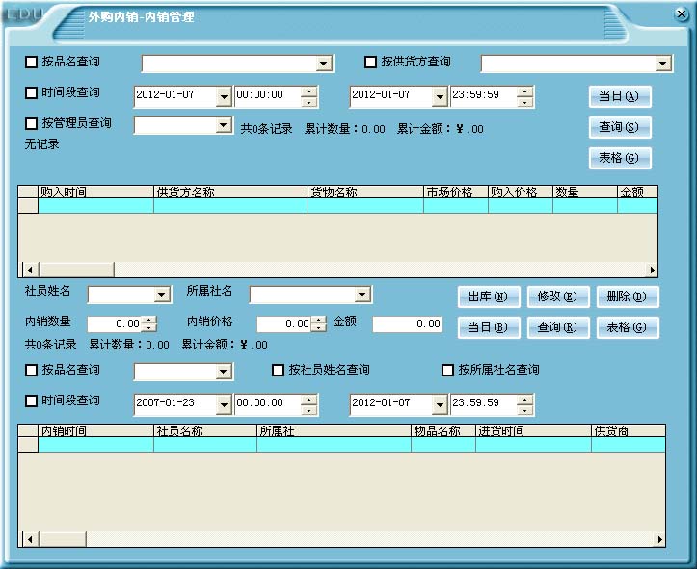Click the 内销数量 input field
This screenshot has height=569, width=697.
(115, 324)
